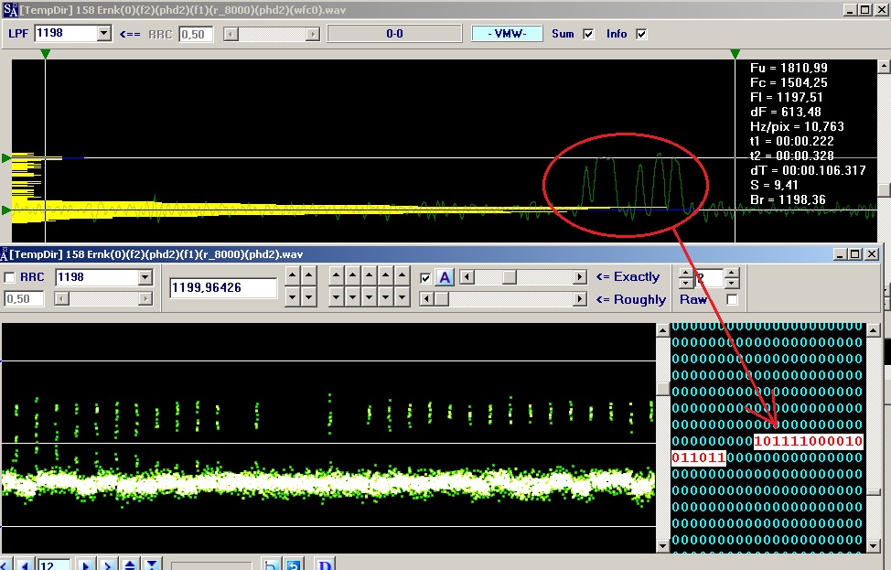Image resolution: width=891 pixels, height=570 pixels.
Task: Maximize the lower phd2.wav window
Action: pos(854,254)
